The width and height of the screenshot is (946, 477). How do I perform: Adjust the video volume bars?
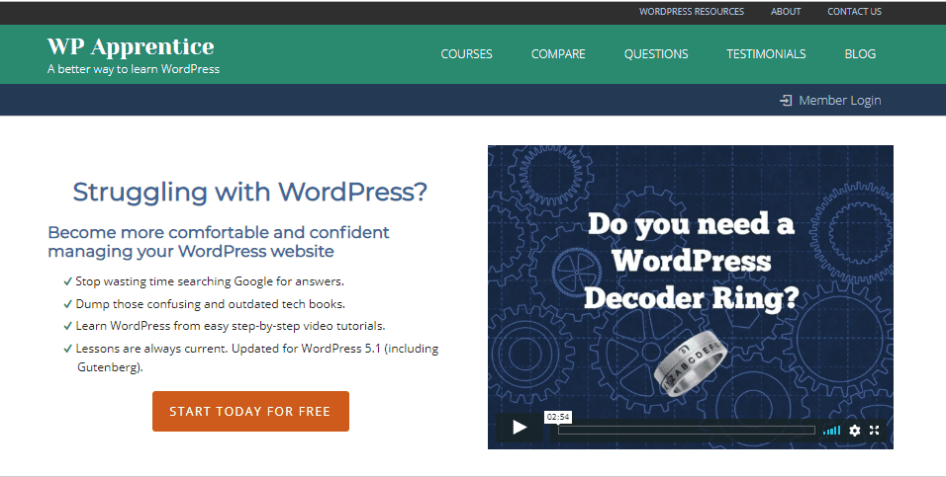(832, 430)
